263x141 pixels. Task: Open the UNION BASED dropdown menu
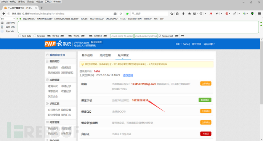point(45,19)
